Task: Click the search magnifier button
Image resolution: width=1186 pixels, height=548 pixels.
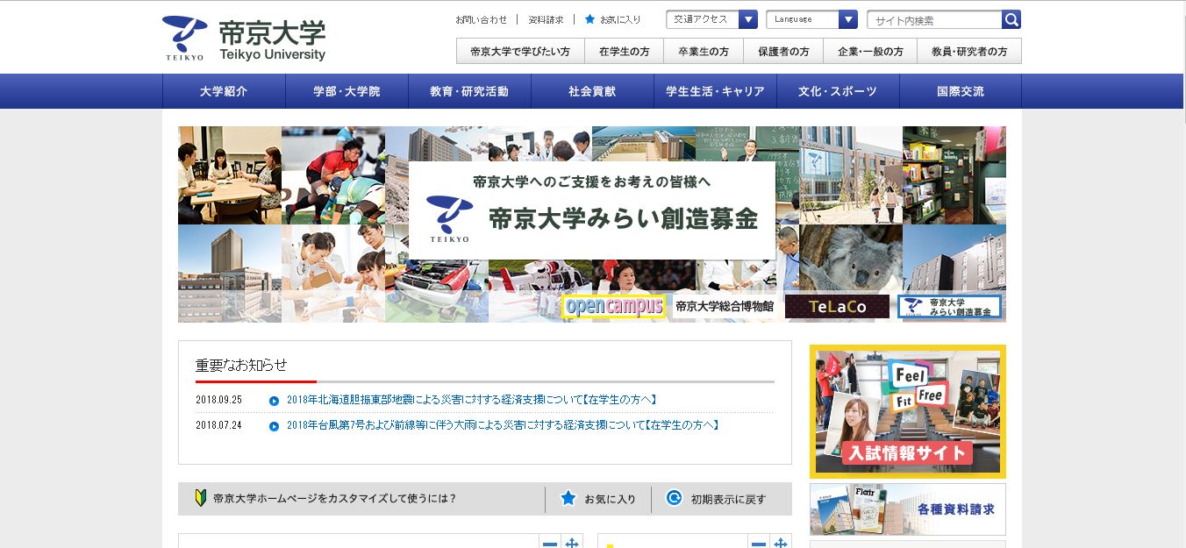Action: (x=1011, y=19)
